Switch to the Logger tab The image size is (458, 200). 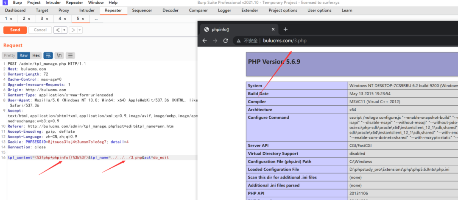click(224, 11)
